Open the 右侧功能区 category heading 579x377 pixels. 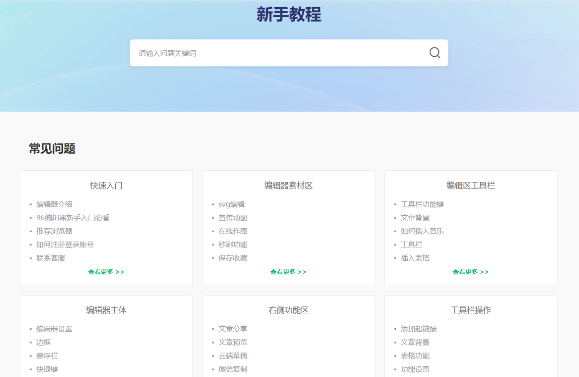coord(288,310)
